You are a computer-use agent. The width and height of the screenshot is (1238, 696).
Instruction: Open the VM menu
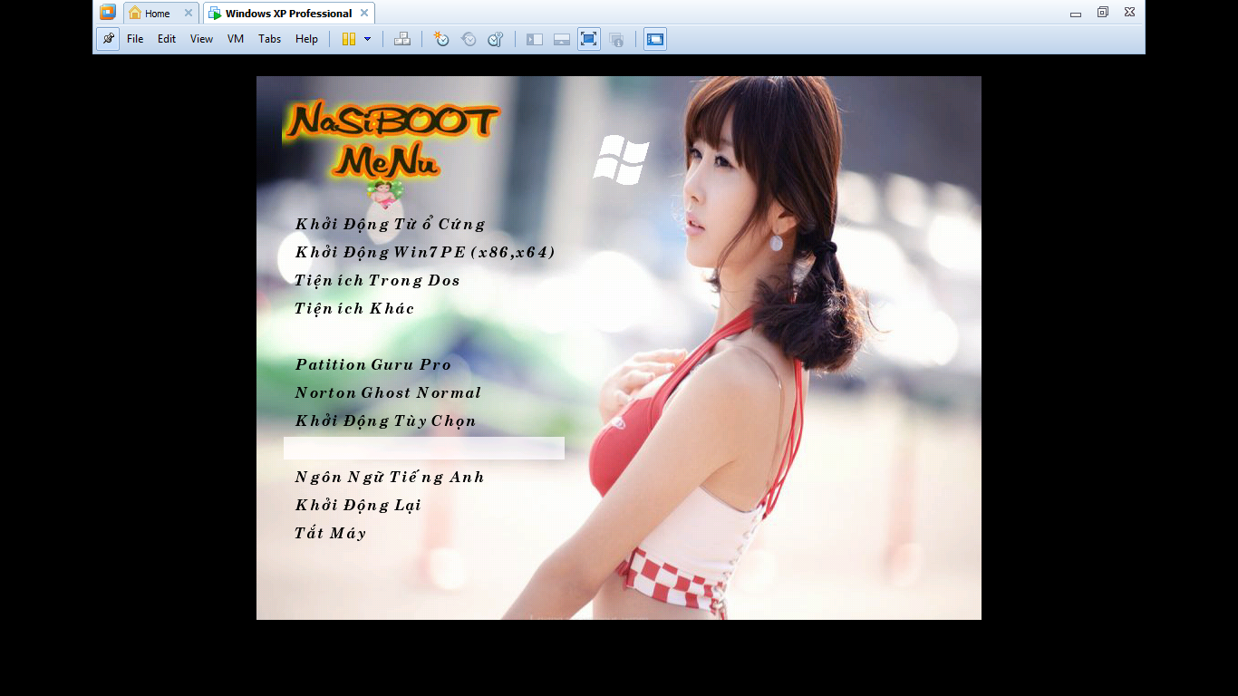[235, 39]
